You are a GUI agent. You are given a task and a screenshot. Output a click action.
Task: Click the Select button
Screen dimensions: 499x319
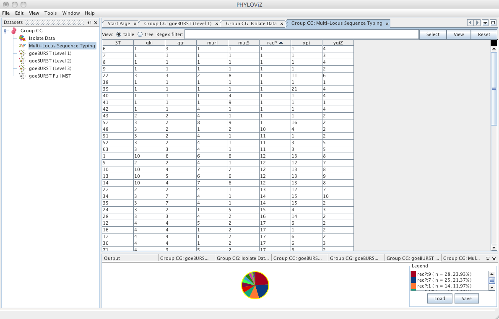point(433,34)
